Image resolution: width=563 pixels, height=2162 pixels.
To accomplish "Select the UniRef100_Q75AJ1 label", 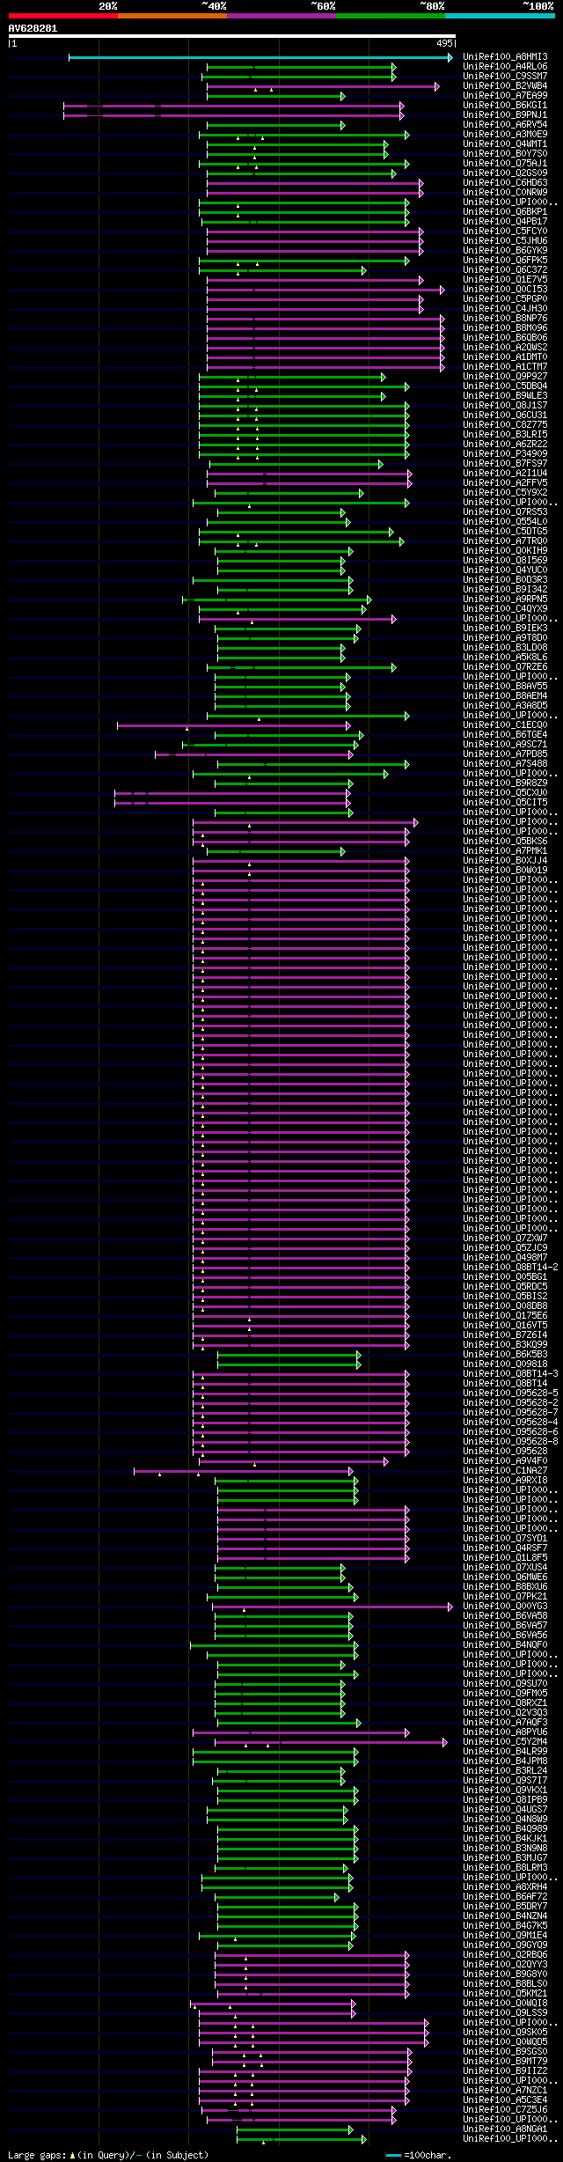I will tap(505, 164).
